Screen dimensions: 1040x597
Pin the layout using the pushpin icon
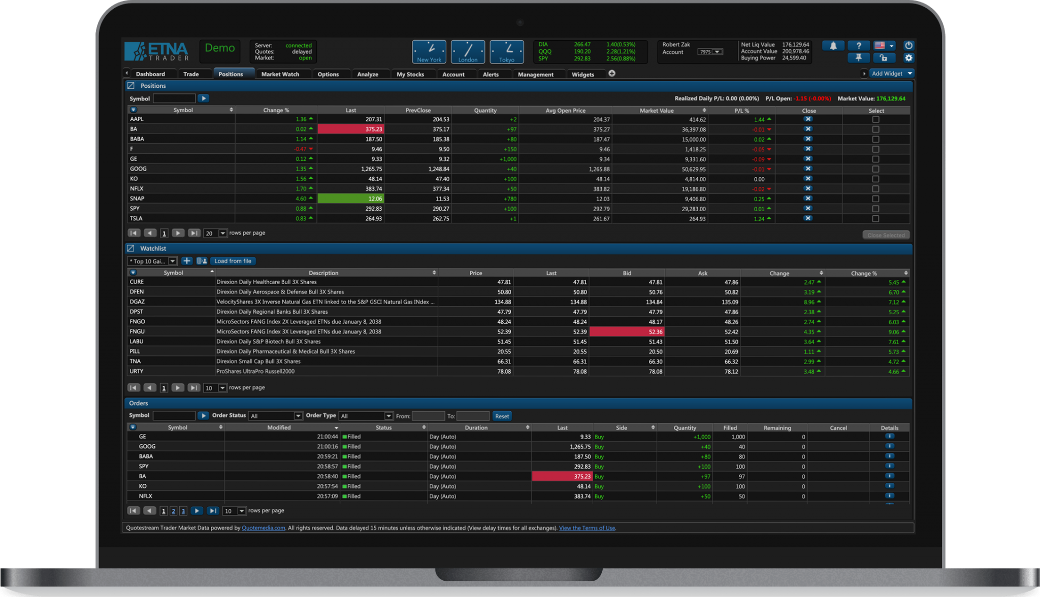pyautogui.click(x=859, y=58)
